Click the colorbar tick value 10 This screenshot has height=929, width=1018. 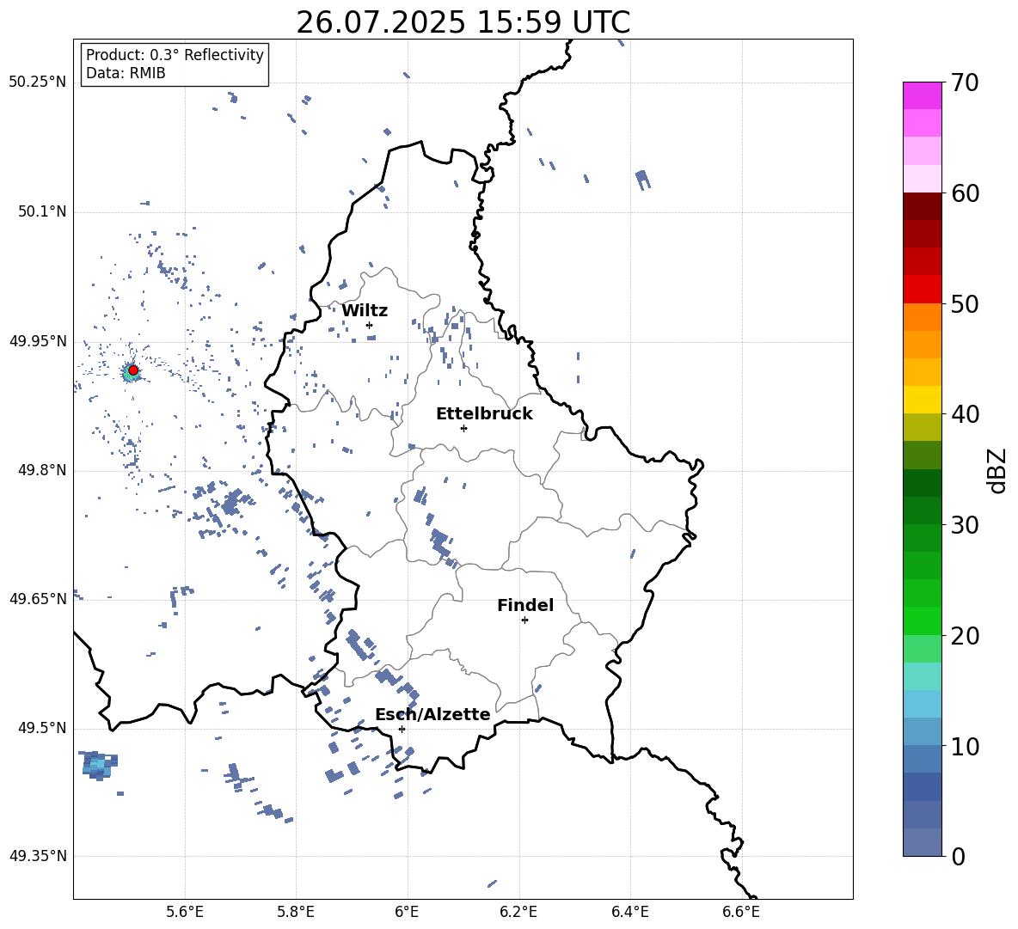(965, 746)
